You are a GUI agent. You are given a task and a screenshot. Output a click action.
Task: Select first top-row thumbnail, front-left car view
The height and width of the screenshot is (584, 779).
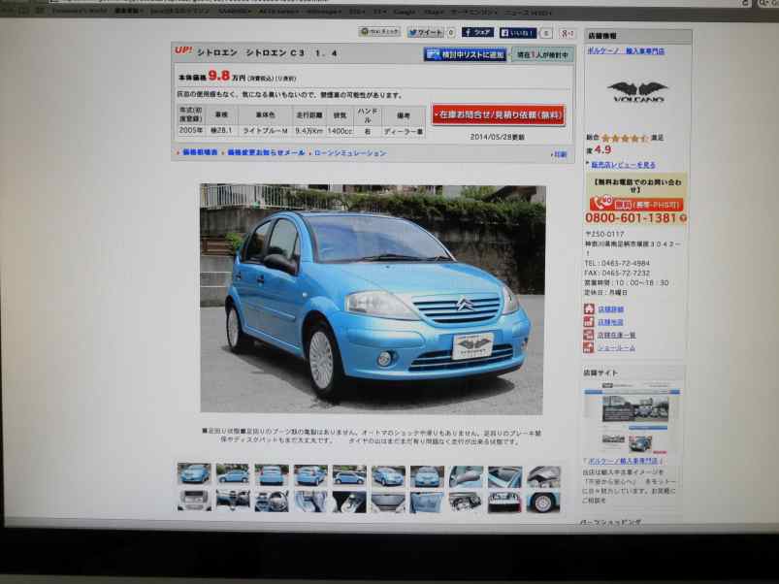(194, 473)
